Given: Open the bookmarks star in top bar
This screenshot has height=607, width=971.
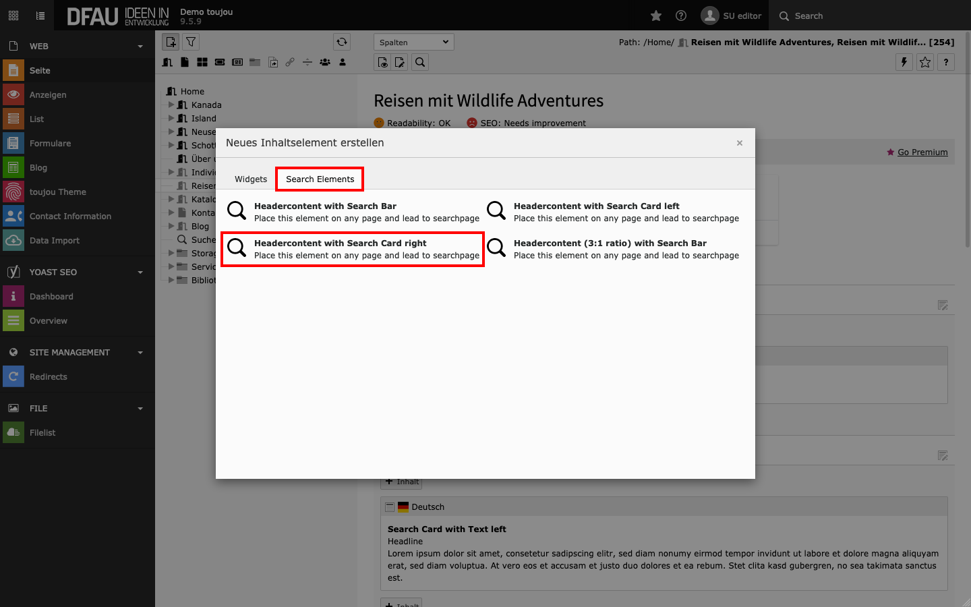Looking at the screenshot, I should (x=655, y=16).
